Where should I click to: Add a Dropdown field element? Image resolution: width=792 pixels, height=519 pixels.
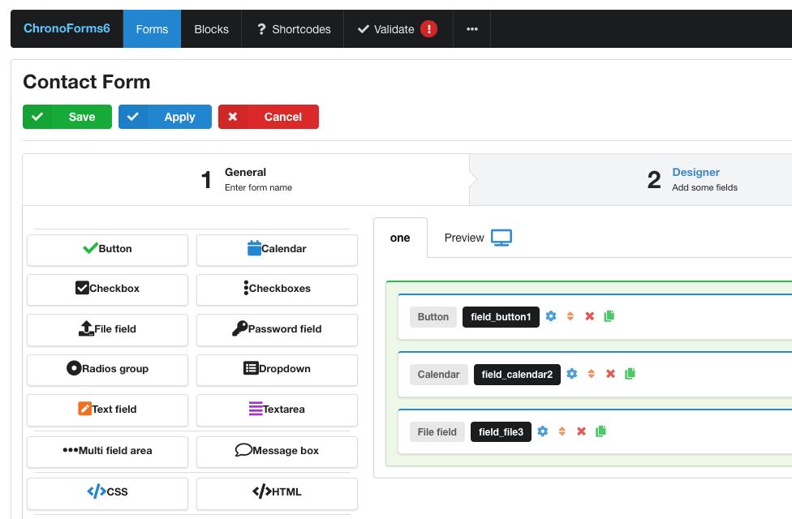pyautogui.click(x=277, y=369)
